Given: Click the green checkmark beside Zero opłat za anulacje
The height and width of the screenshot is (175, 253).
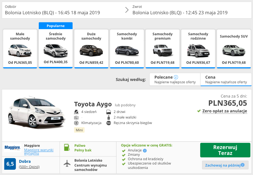Looking at the screenshot, I should coord(199,111).
